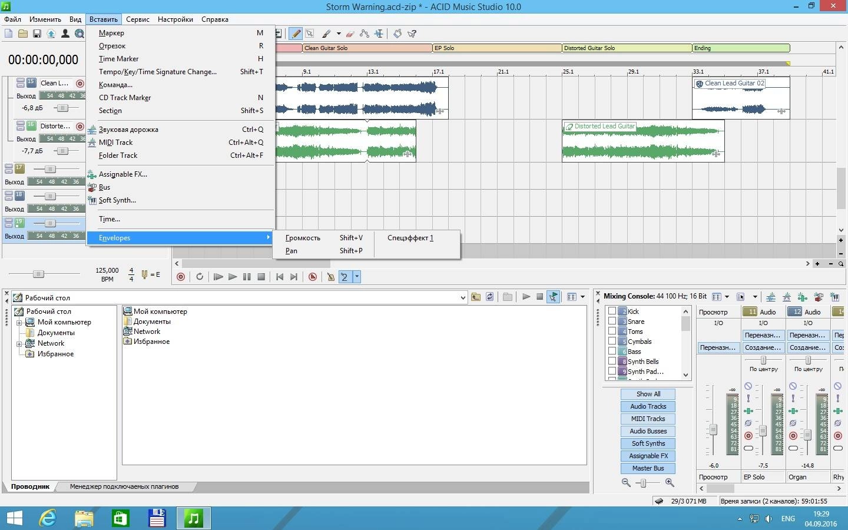Screen dimensions: 848x530
Task: Switch to Менеджер подключаемых плагинов tab
Action: (124, 486)
